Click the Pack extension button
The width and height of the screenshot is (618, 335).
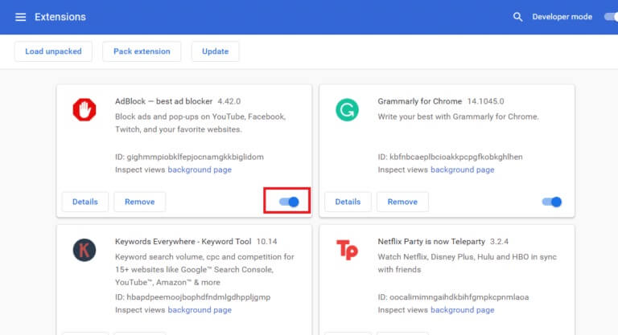[x=142, y=51]
